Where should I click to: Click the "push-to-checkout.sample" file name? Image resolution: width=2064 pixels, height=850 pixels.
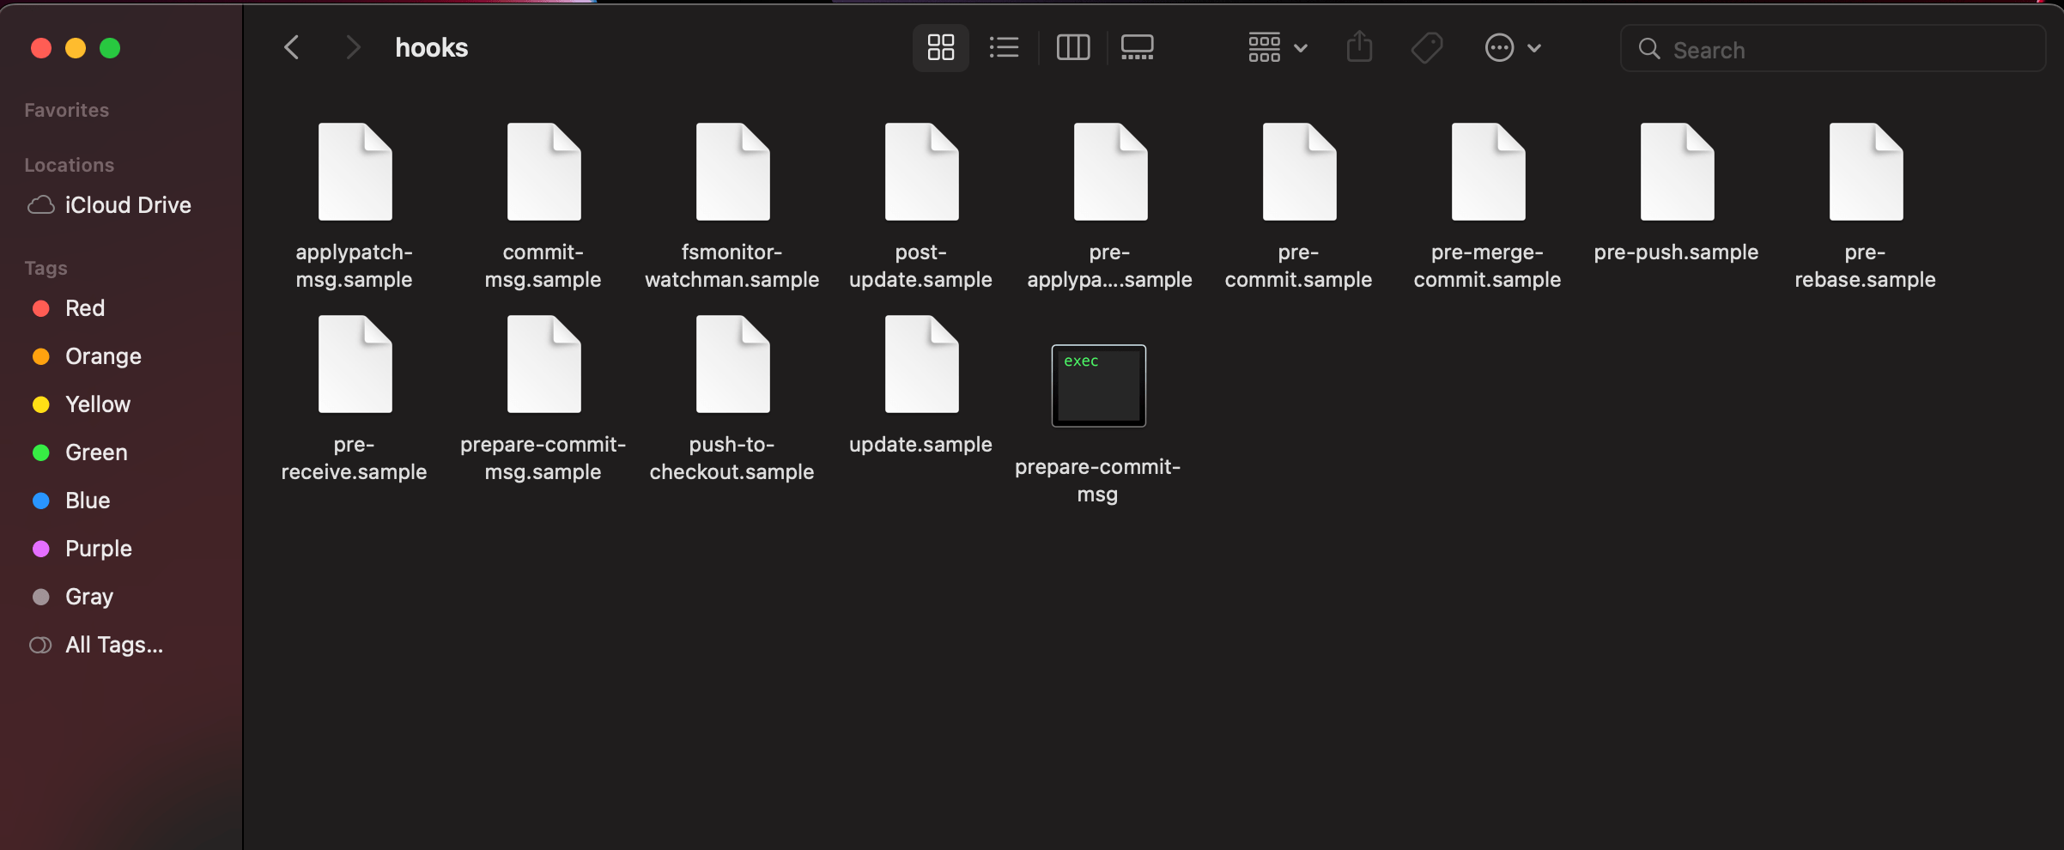tap(732, 458)
